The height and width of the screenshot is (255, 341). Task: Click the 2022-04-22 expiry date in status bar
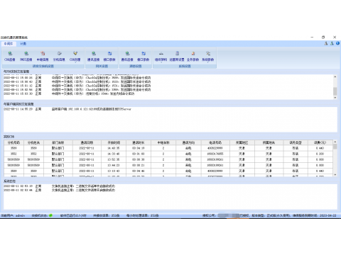(x=328, y=215)
